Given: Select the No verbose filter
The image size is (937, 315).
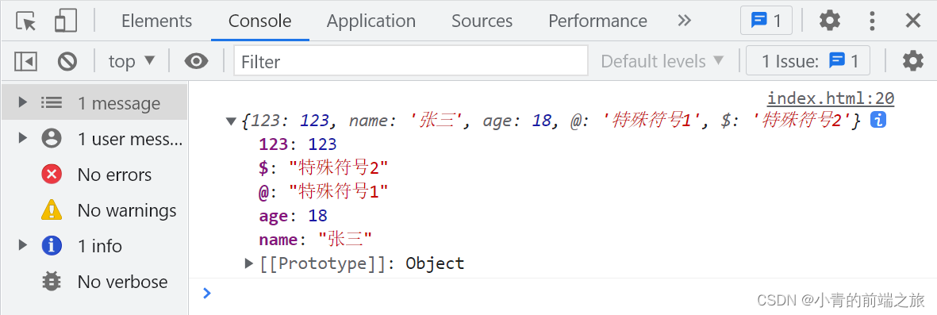Looking at the screenshot, I should click(94, 282).
